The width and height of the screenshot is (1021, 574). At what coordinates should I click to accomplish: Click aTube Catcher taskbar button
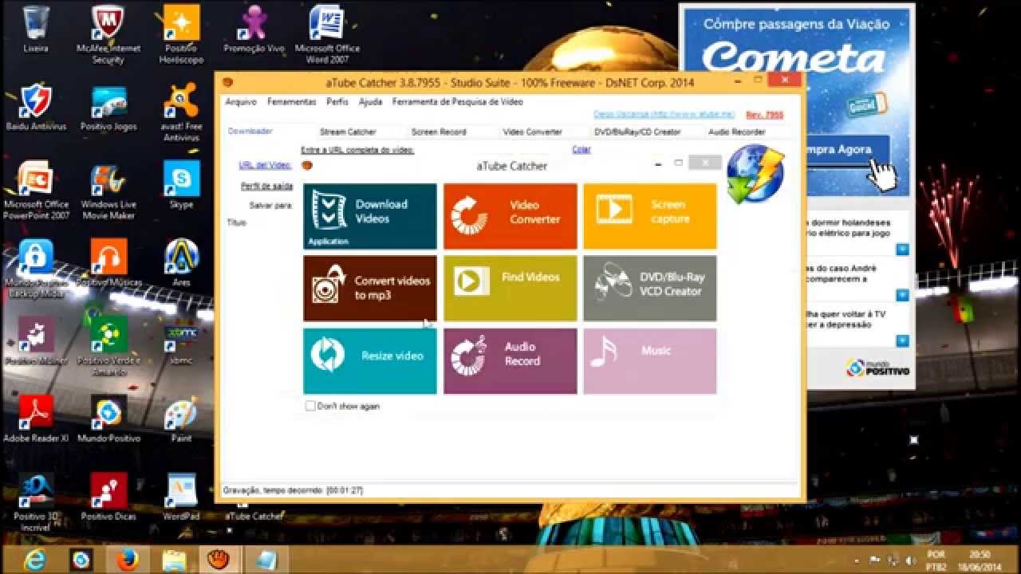point(218,560)
